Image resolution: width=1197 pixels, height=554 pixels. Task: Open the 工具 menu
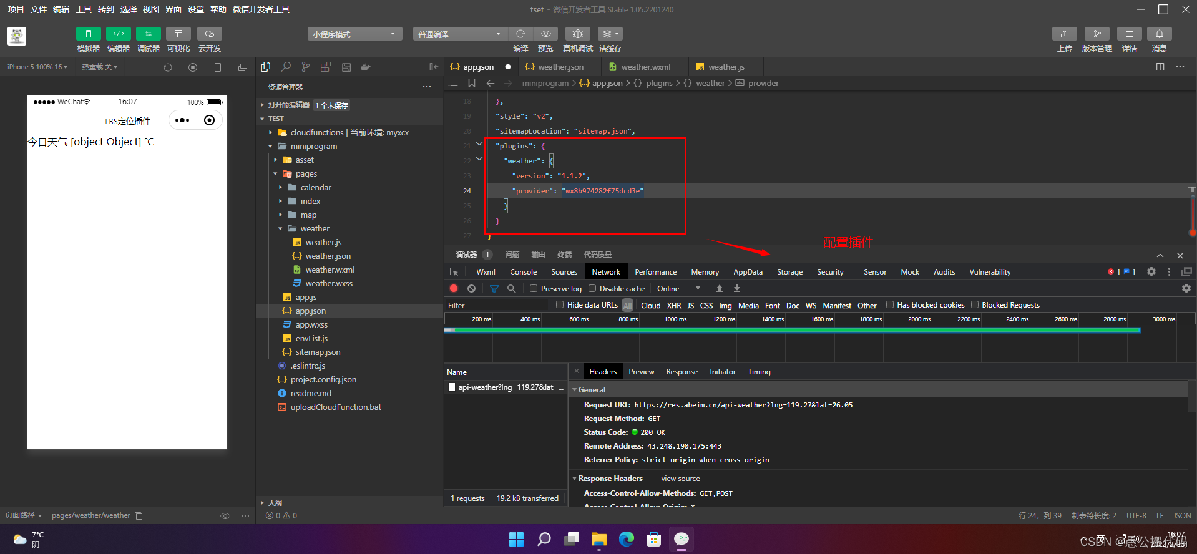click(x=84, y=9)
